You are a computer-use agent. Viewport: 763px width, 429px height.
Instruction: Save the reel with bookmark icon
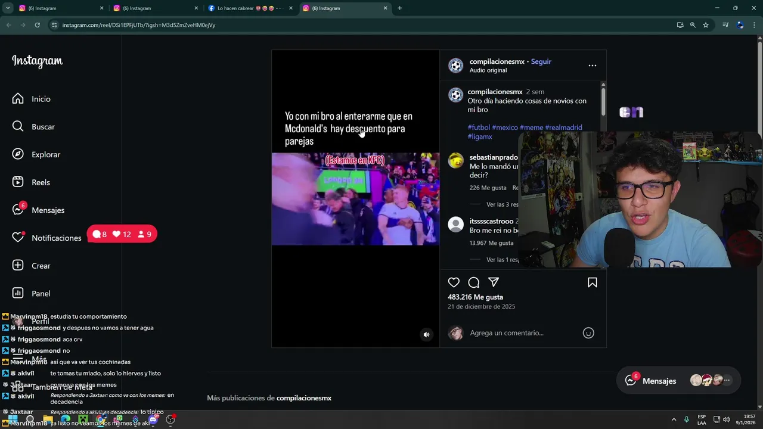click(593, 282)
